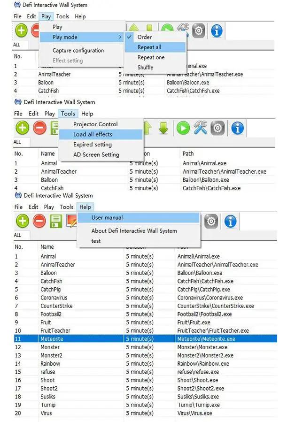
Task: Click gear settings icon in Play-menu window
Action: click(199, 31)
